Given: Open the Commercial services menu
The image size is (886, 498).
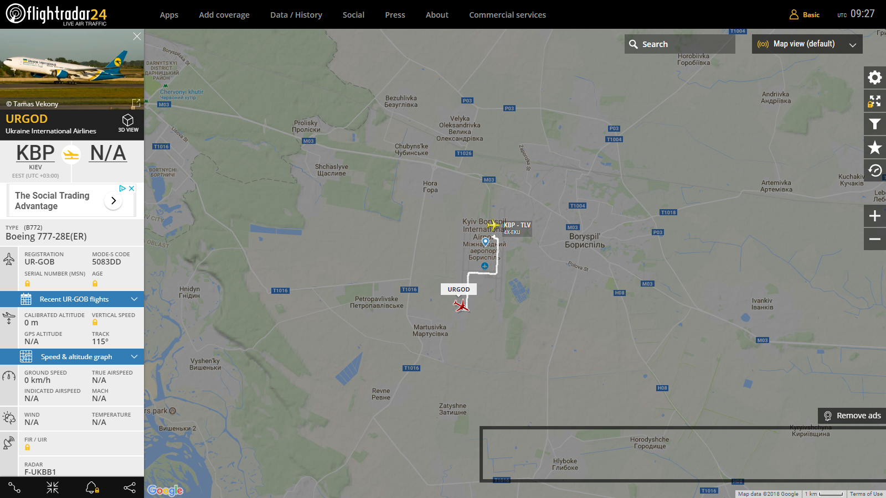Looking at the screenshot, I should click(x=507, y=15).
